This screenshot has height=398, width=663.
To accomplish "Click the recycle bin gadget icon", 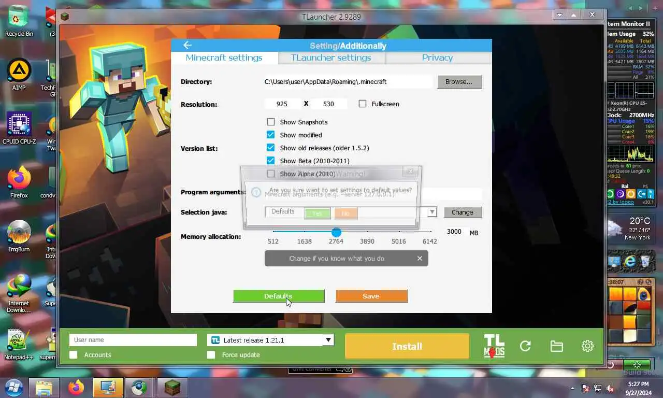I will (646, 261).
